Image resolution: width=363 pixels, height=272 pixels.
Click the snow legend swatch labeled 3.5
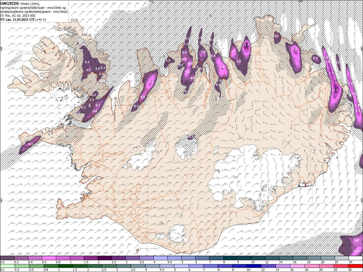tap(146, 258)
